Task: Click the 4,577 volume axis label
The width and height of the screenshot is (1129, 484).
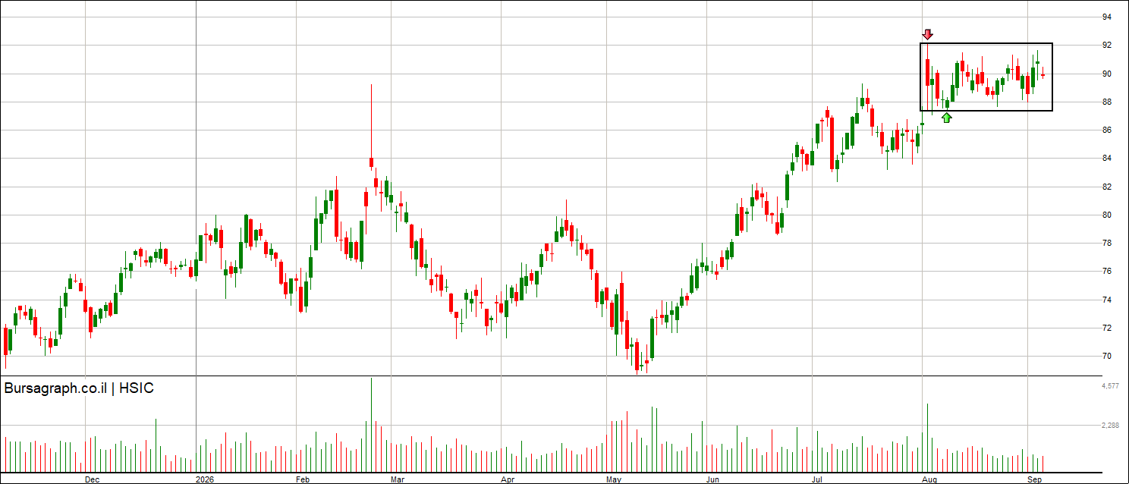Action: (x=1110, y=386)
